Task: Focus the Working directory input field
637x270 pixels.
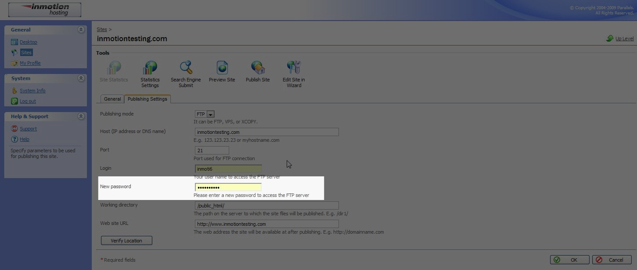Action: click(266, 206)
